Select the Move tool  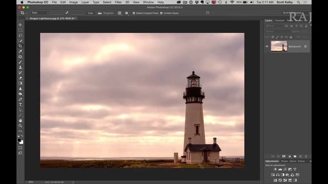(x=20, y=25)
